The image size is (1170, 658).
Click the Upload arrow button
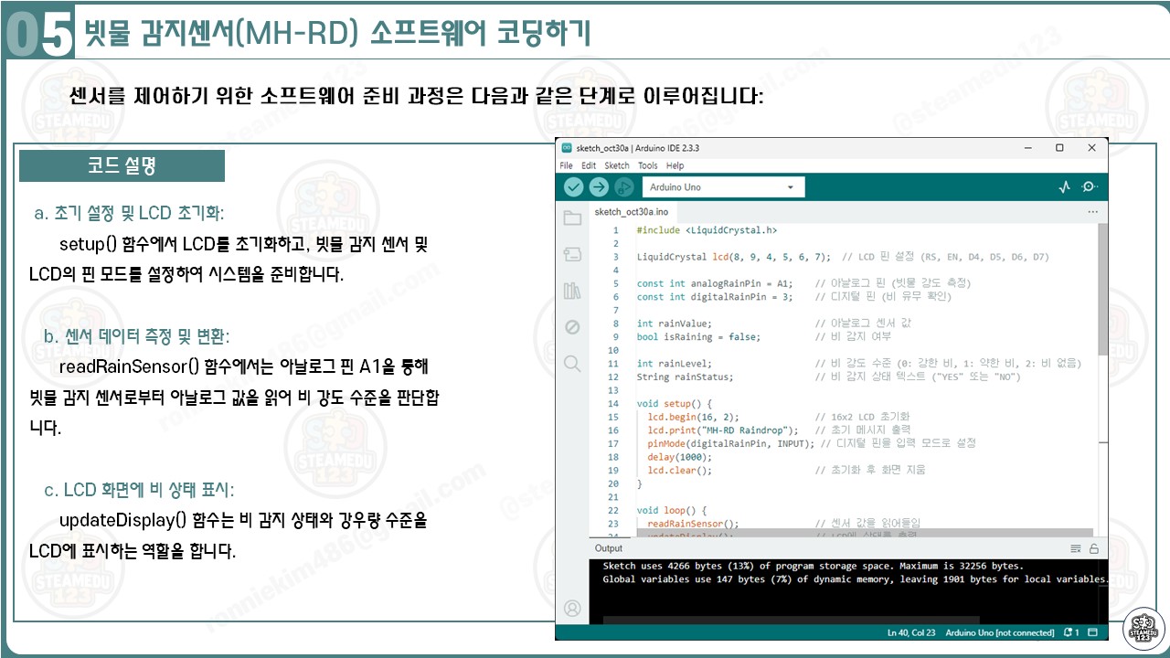(x=599, y=187)
